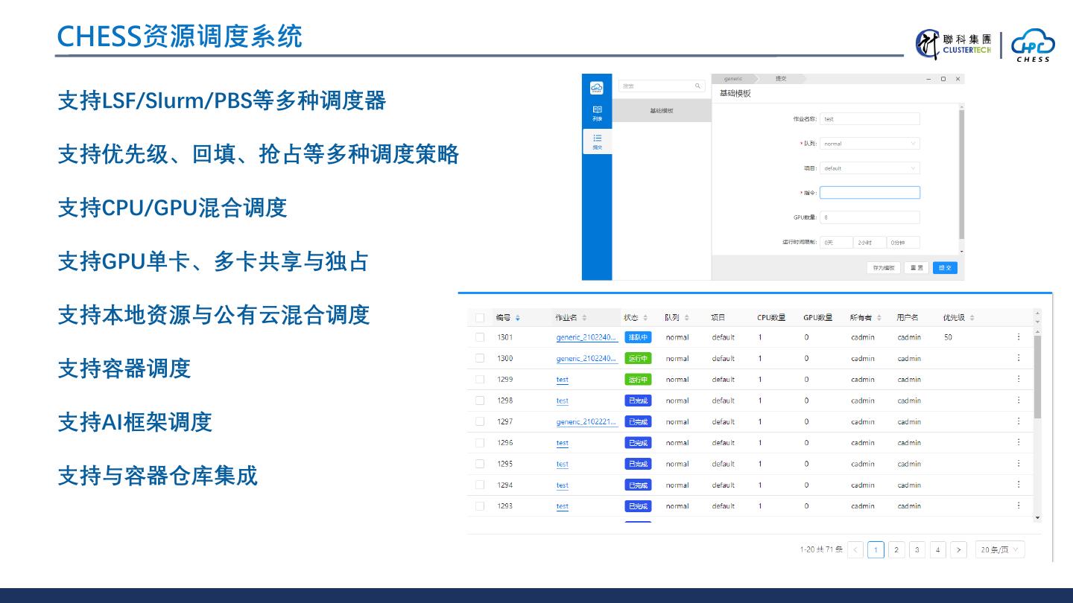Click current page 1 in pagination

point(876,550)
